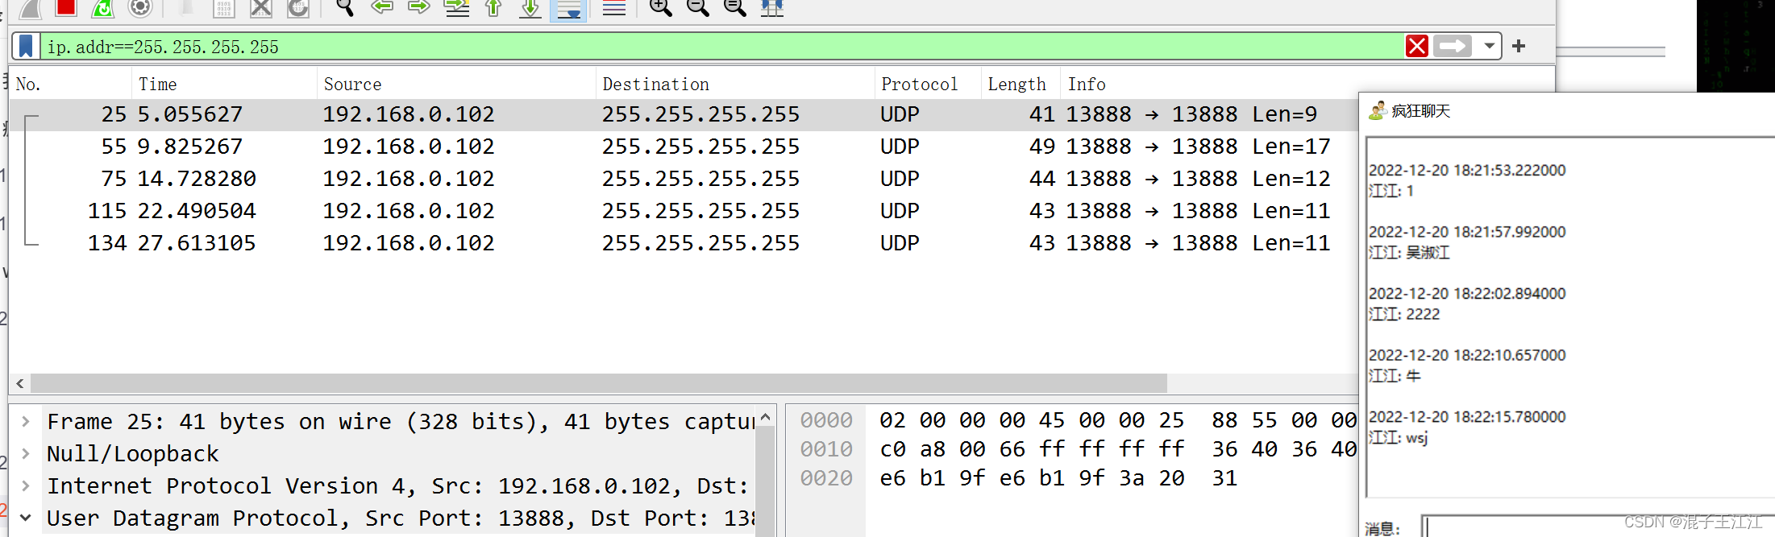The height and width of the screenshot is (537, 1775).
Task: Click the save capture file icon
Action: point(223,8)
